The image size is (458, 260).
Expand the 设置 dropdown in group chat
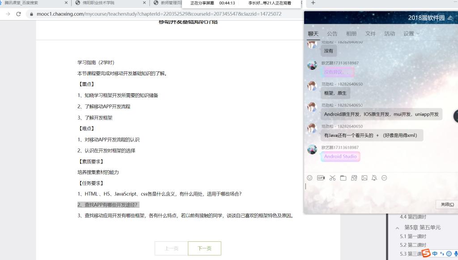point(411,33)
